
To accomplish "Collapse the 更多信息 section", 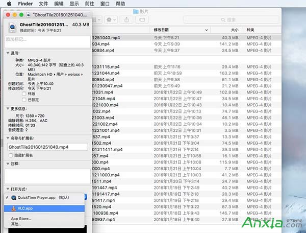I will click(x=8, y=109).
